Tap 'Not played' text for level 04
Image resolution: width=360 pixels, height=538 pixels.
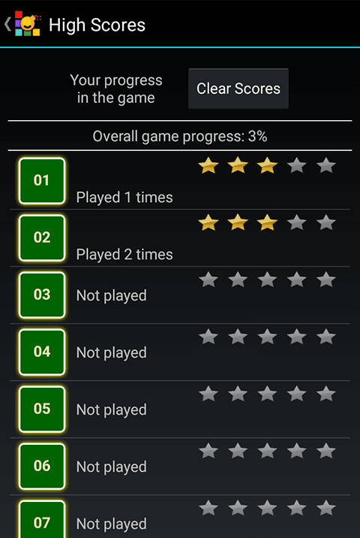pyautogui.click(x=111, y=353)
